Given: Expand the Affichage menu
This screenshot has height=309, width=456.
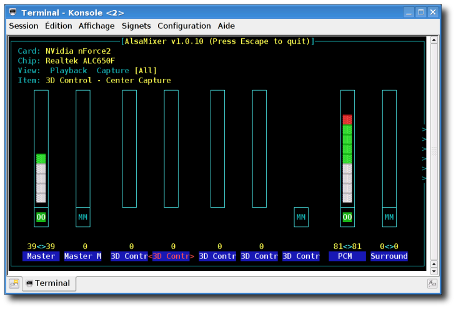Looking at the screenshot, I should (x=96, y=26).
